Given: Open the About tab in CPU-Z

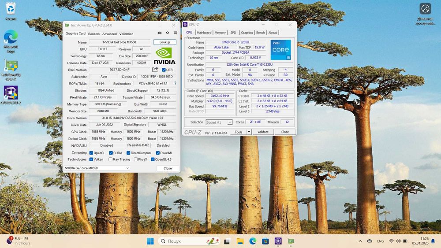Looking at the screenshot, I should pyautogui.click(x=273, y=33).
